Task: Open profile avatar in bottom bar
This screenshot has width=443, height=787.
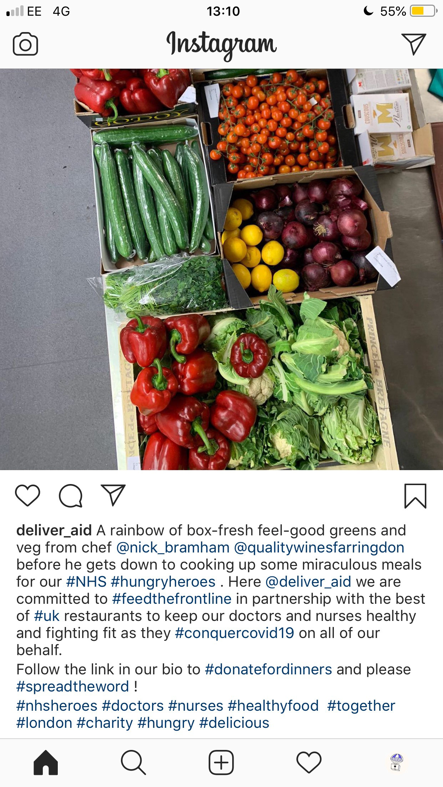Action: tap(397, 762)
